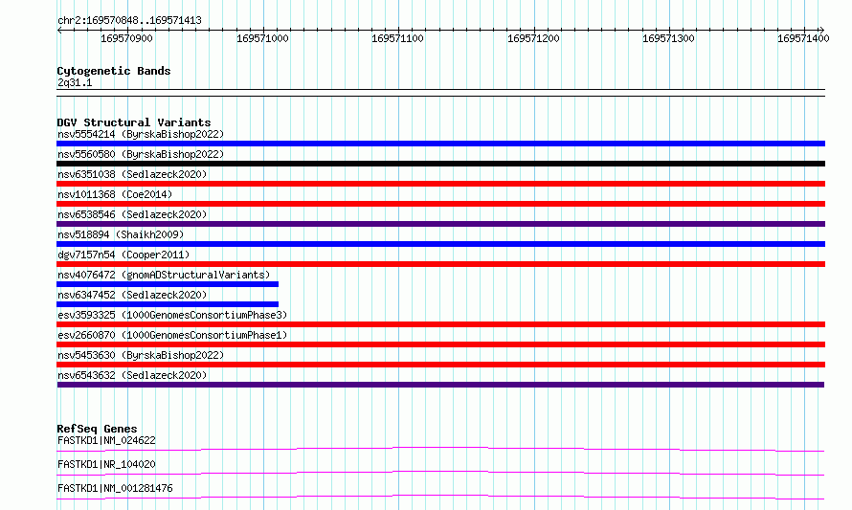Viewport: 852px width, 510px height.
Task: Open the nsv1011368 (Coe2014) variant
Action: click(x=115, y=194)
